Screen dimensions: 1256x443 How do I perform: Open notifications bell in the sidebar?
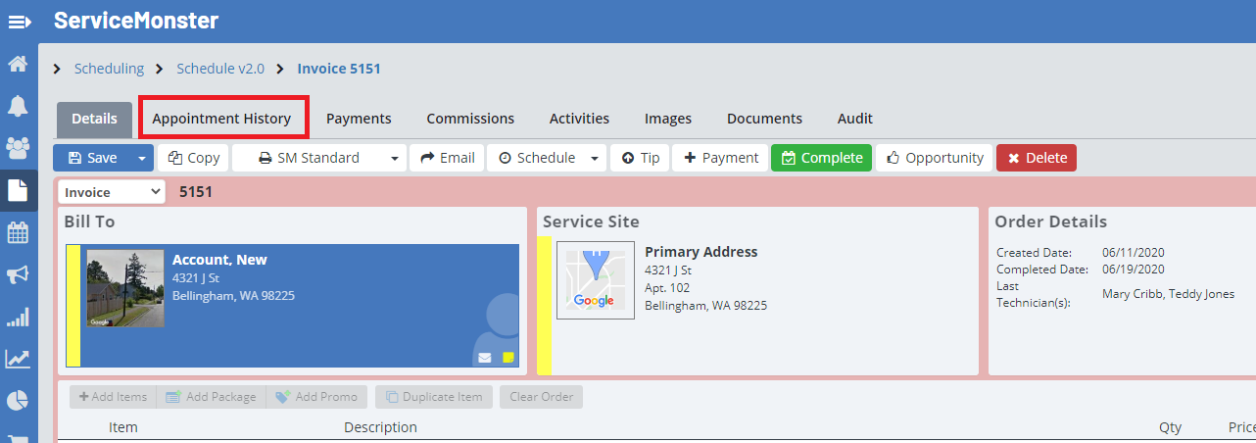[18, 106]
